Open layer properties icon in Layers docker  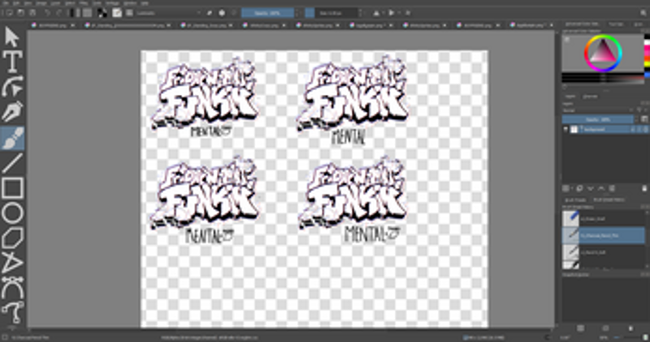click(612, 189)
